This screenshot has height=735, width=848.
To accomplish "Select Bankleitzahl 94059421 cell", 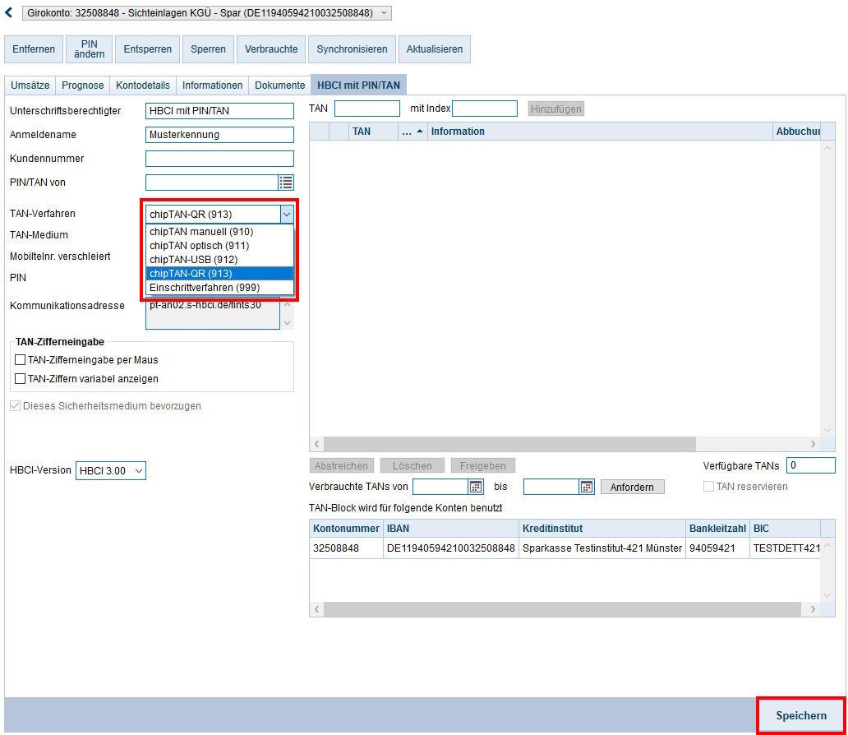I will pyautogui.click(x=717, y=548).
